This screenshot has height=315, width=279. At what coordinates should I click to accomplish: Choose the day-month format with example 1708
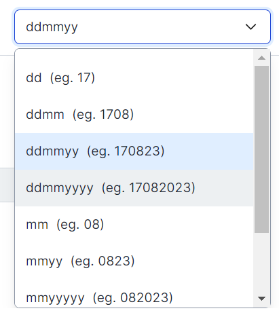(134, 115)
